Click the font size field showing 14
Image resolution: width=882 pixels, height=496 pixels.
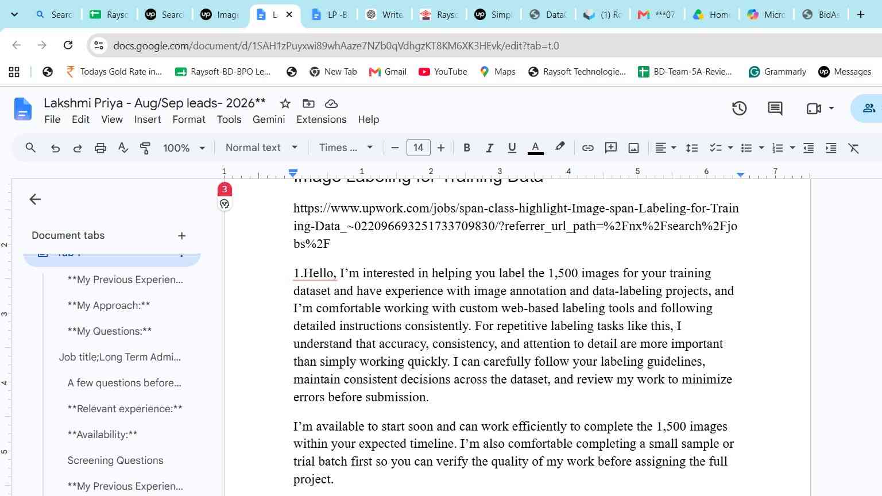point(418,148)
